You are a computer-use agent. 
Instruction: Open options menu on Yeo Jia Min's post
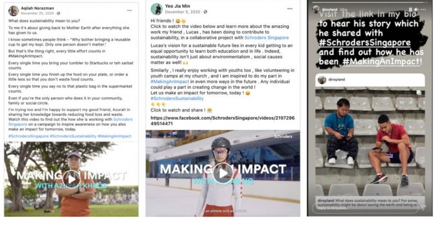click(290, 9)
